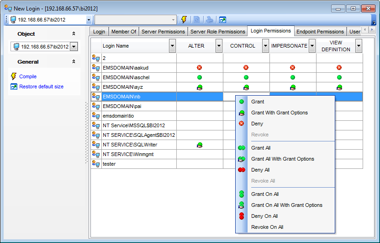
Task: Open the Object panel server dropdown
Action: [x=74, y=46]
